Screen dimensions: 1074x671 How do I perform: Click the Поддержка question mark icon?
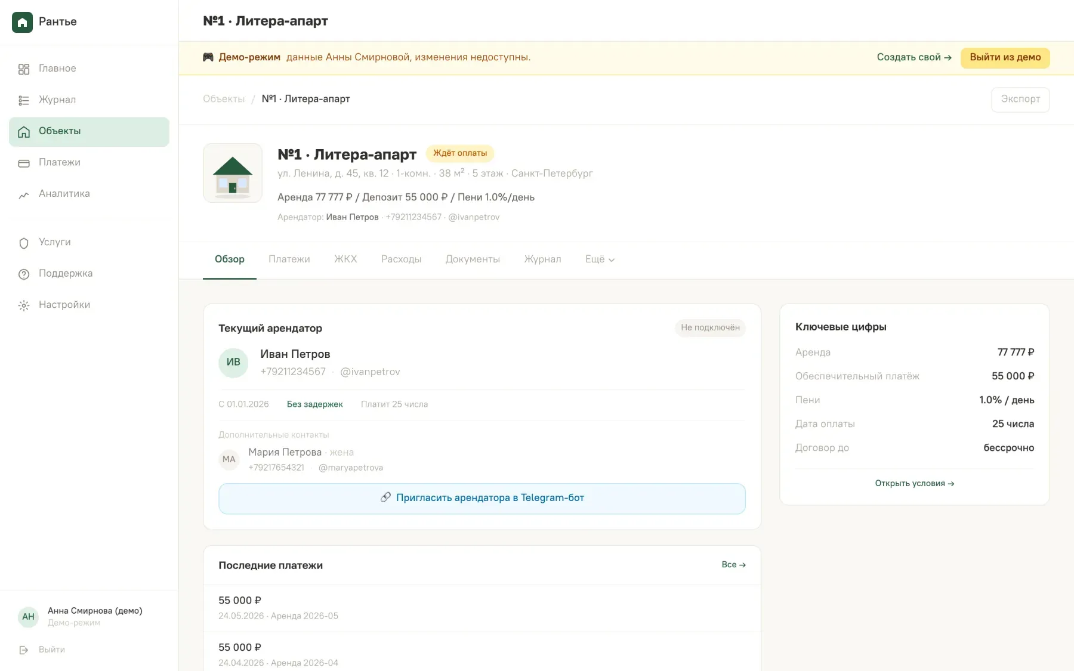coord(24,274)
